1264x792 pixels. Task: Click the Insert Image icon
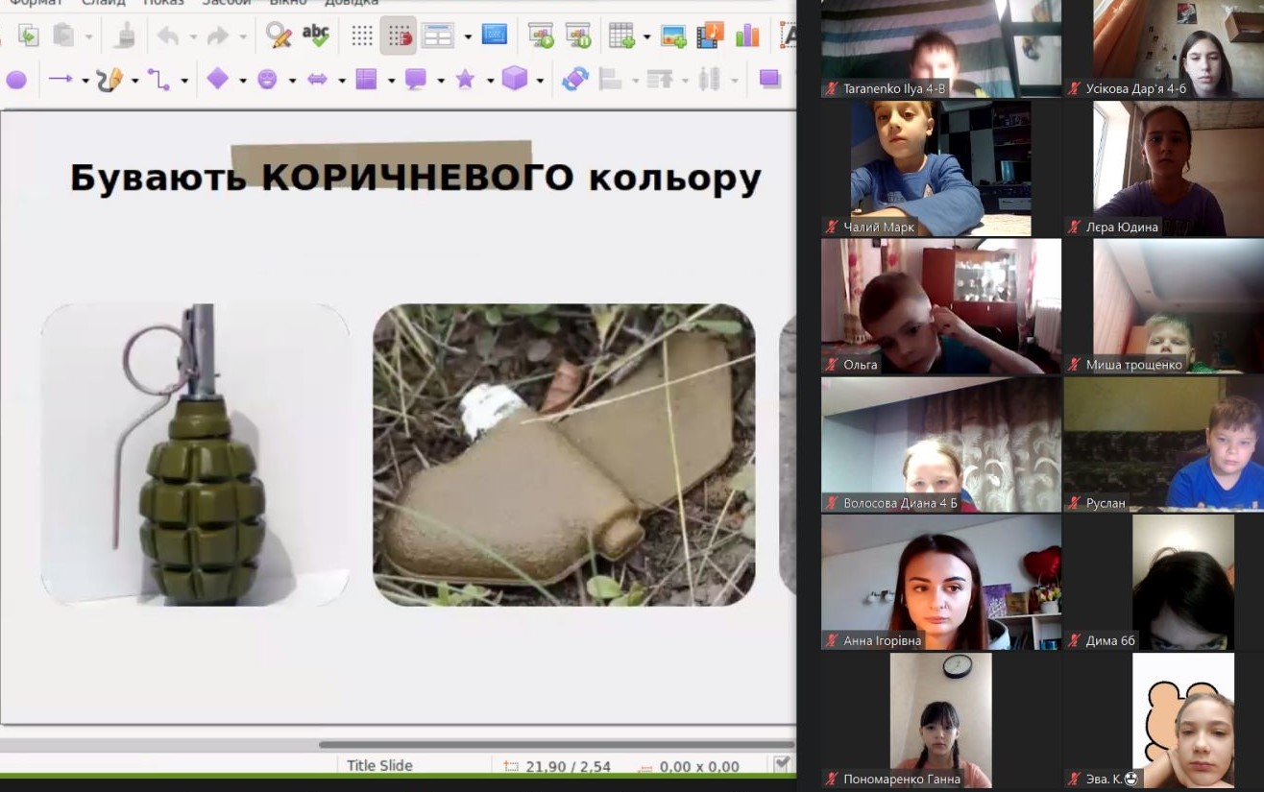point(673,36)
